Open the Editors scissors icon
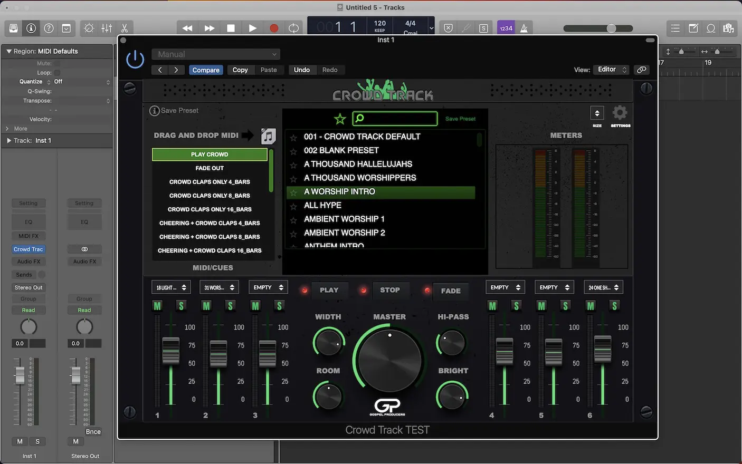The width and height of the screenshot is (742, 464). pyautogui.click(x=125, y=28)
